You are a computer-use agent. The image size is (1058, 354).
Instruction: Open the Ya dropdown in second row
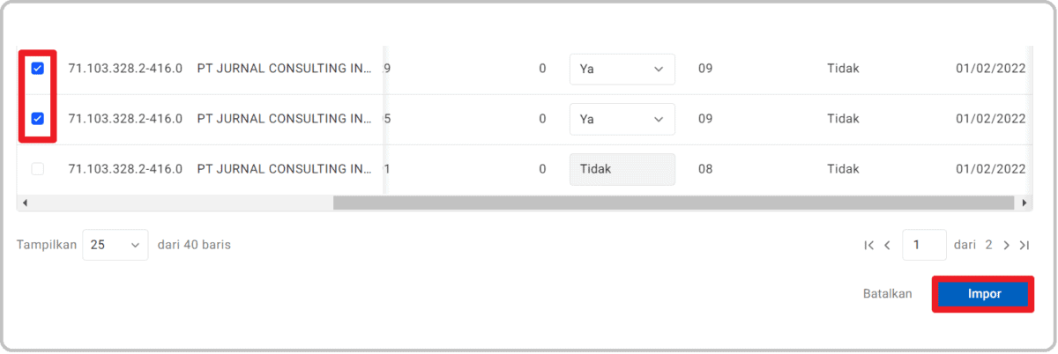[x=622, y=119]
